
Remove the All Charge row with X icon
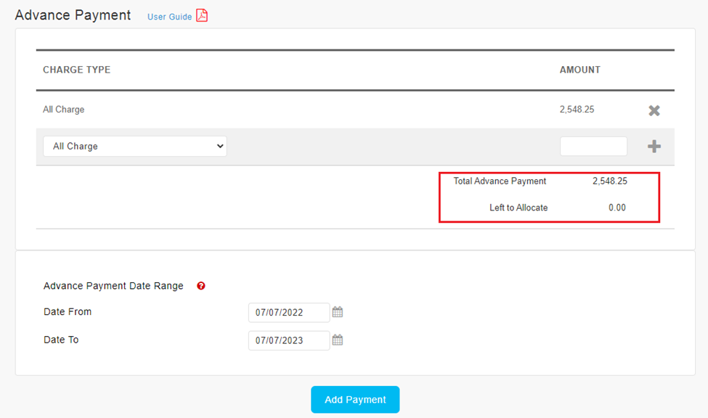pyautogui.click(x=654, y=110)
